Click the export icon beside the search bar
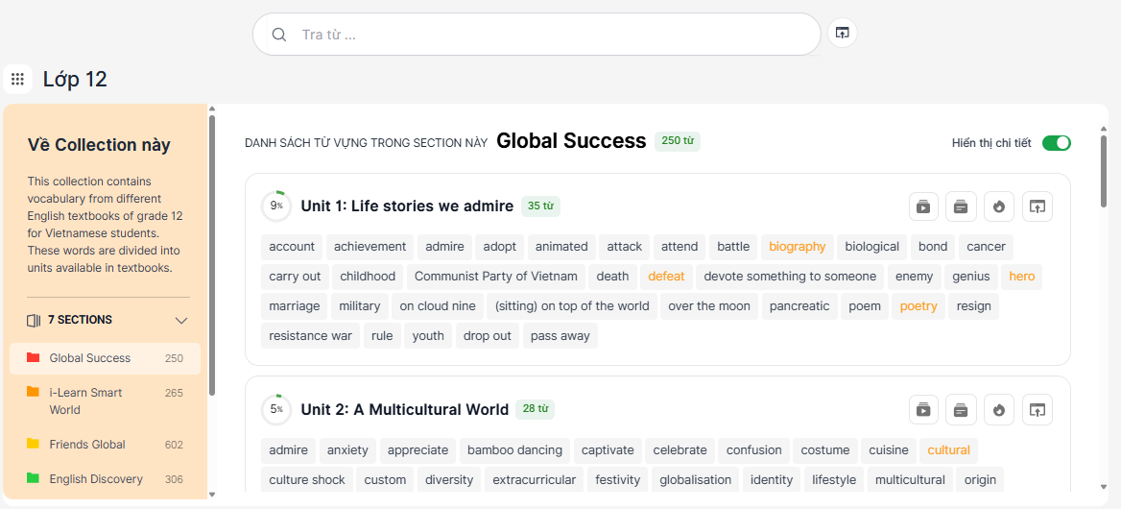 [842, 34]
